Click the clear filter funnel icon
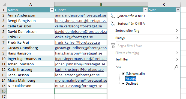The height and width of the screenshot is (99, 186). tap(113, 46)
